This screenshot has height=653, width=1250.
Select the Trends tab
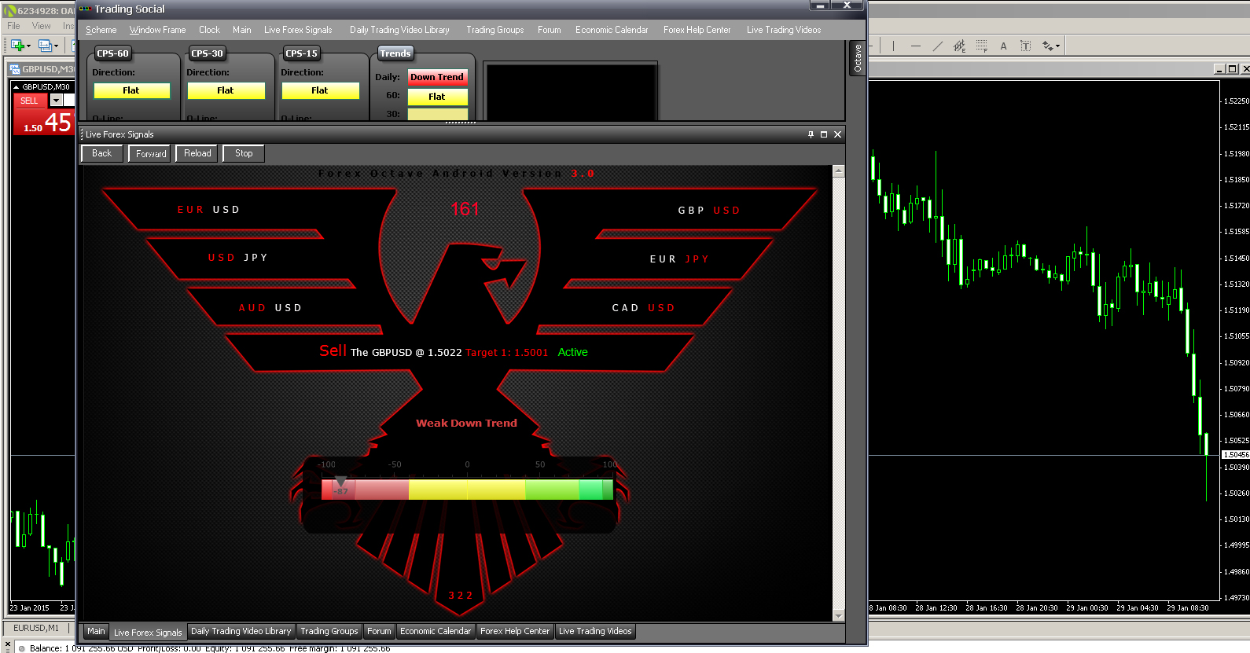tap(395, 53)
